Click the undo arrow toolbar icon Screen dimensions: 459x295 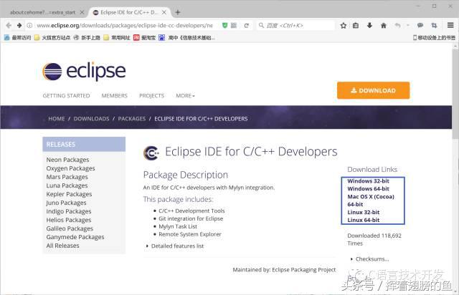pos(397,26)
